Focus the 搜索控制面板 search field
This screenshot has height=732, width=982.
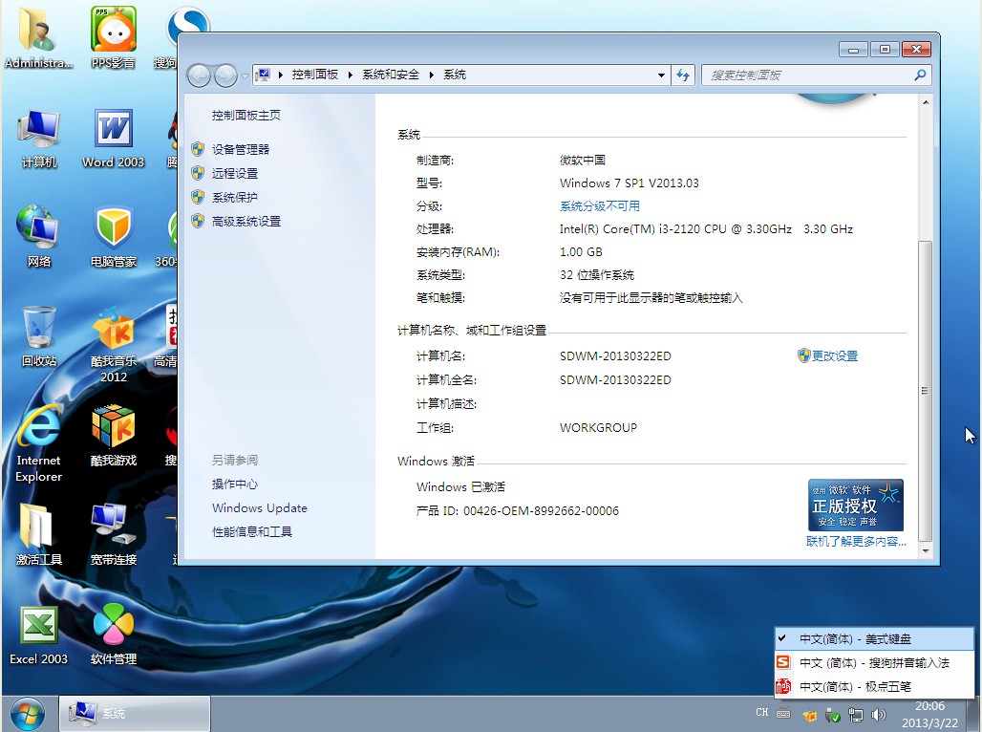[808, 75]
